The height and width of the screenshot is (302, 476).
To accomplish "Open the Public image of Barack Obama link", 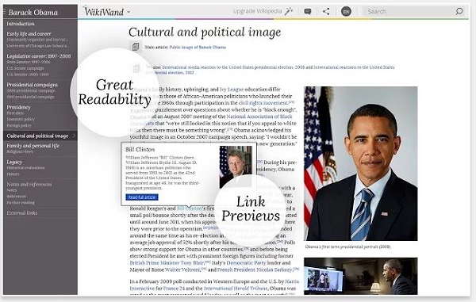I will pos(198,48).
